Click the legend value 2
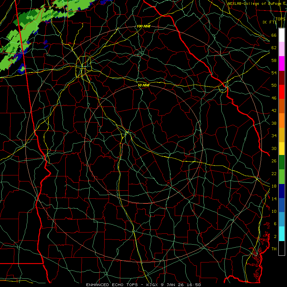 click(275, 237)
